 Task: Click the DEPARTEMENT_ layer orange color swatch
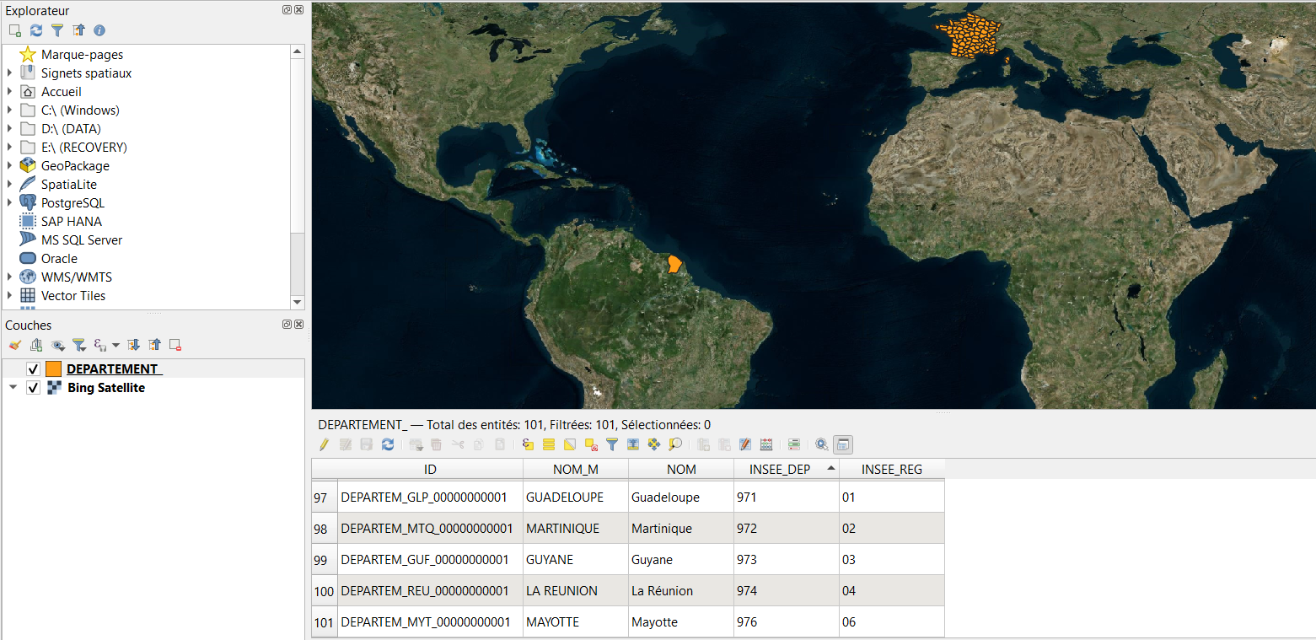(53, 369)
